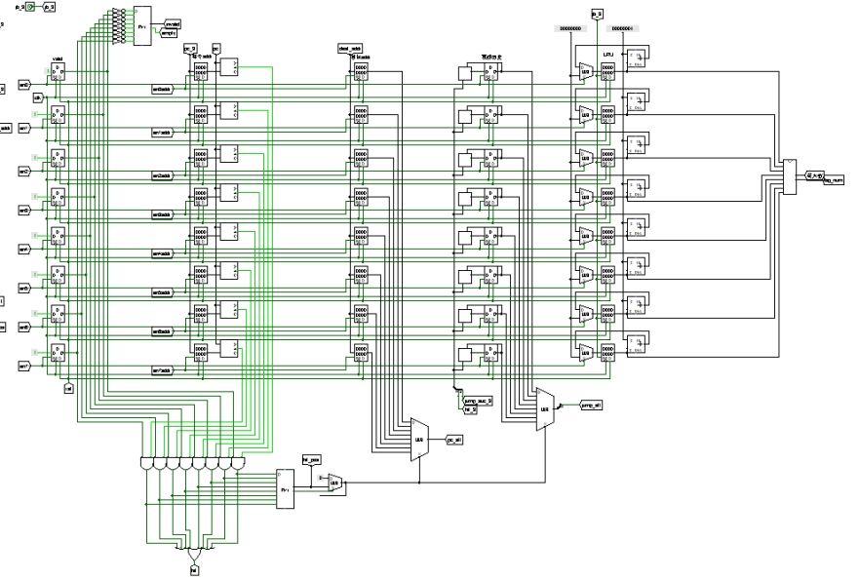Select the wide multiplexer feeding lru_num
The width and height of the screenshot is (860, 580).
click(790, 176)
